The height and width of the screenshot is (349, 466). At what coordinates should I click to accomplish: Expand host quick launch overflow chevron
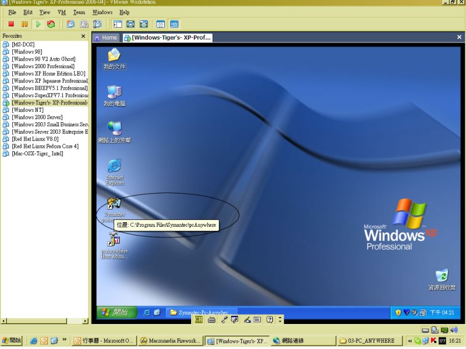pos(65,340)
